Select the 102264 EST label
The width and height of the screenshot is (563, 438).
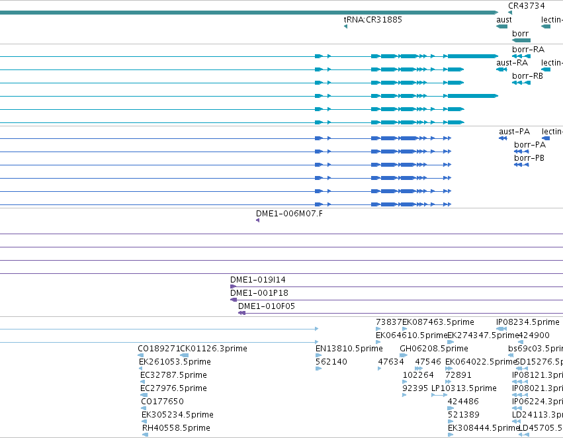point(418,375)
